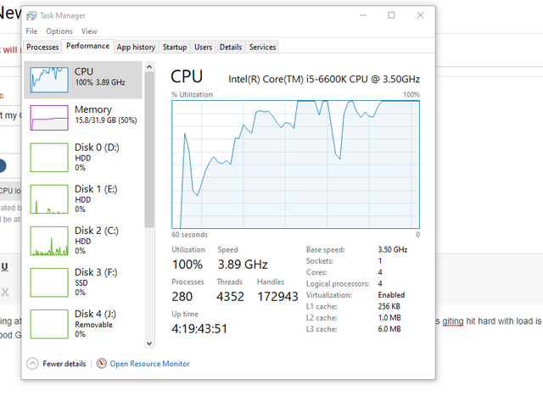Click the CPU utilization graph
The height and width of the screenshot is (418, 543).
tap(296, 164)
